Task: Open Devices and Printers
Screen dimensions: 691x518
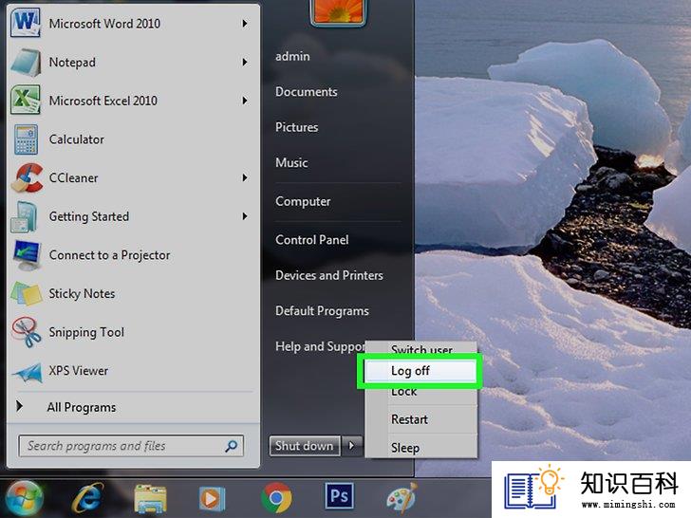Action: 329,275
